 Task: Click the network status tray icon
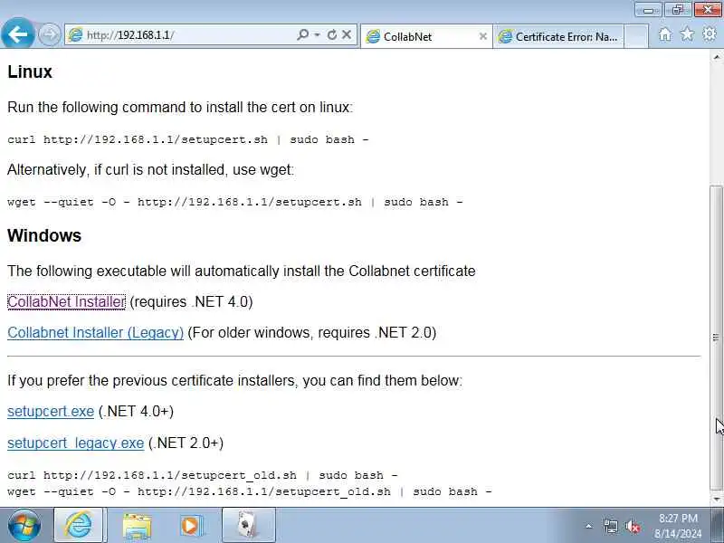[x=610, y=526]
